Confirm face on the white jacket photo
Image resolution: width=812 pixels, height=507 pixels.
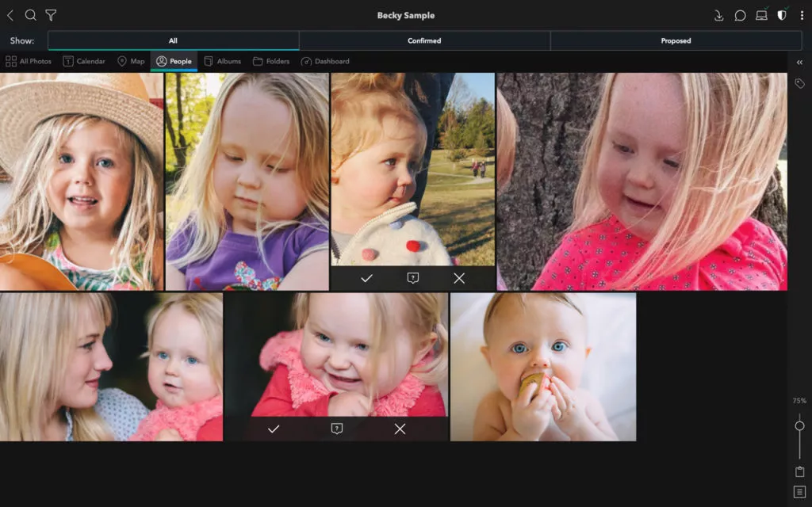click(366, 278)
